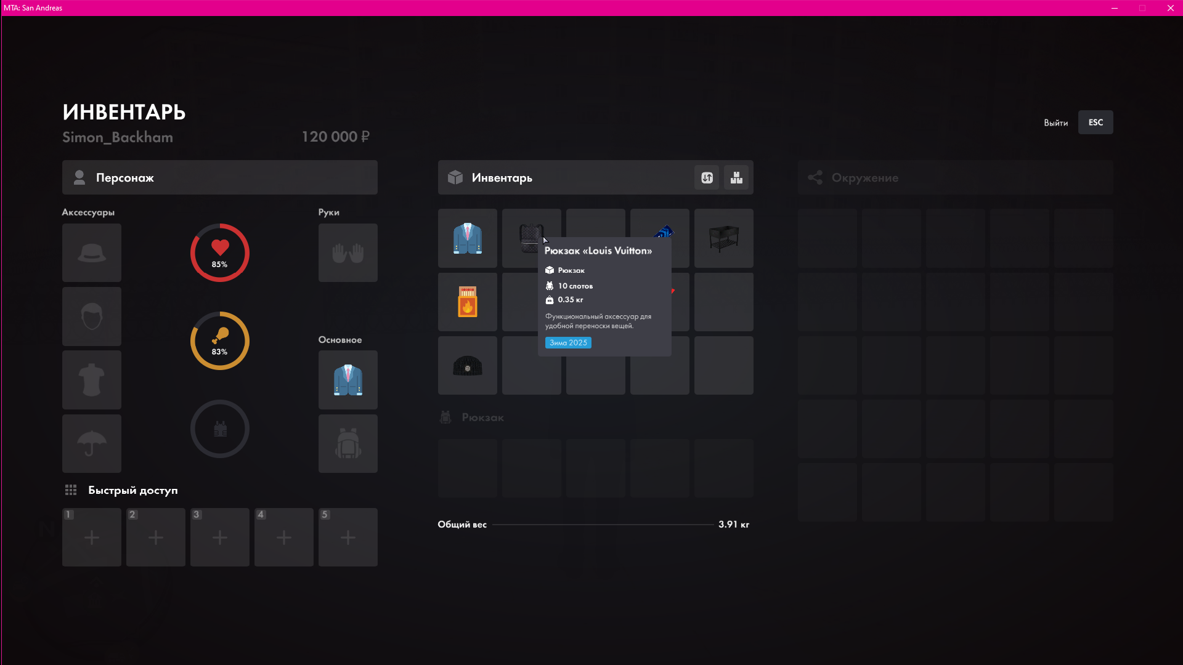Click the empty hands slot

(348, 253)
